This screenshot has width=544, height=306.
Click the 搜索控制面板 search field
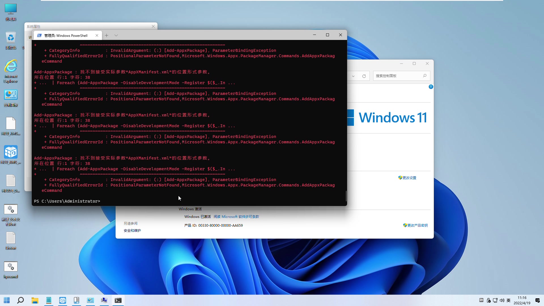click(398, 76)
